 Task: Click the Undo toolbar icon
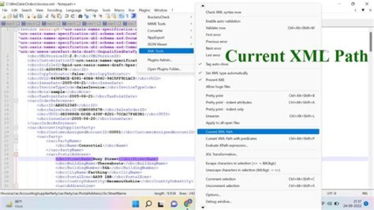click(66, 16)
